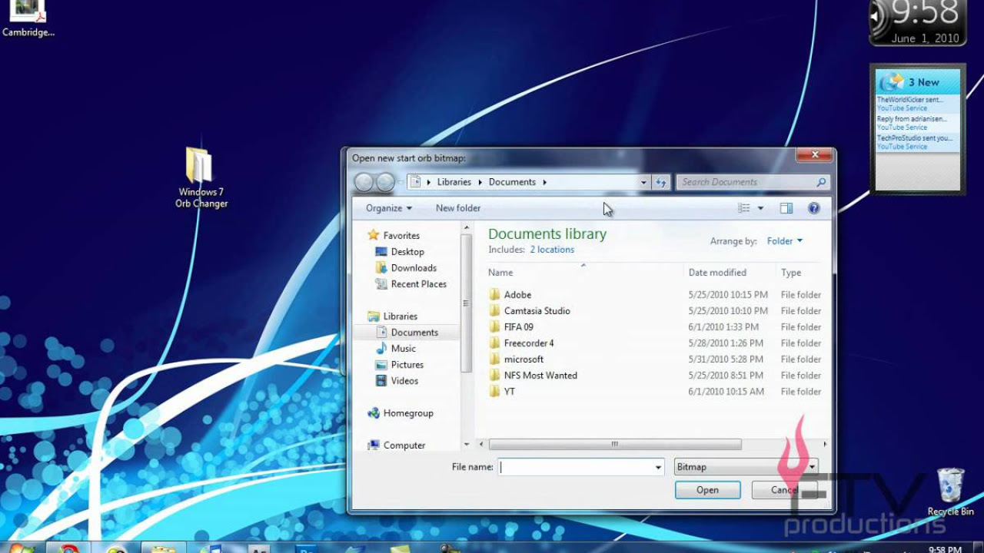Screen dimensions: 984x553
Task: Click the folder icon beside Camtasia Studio
Action: click(495, 311)
